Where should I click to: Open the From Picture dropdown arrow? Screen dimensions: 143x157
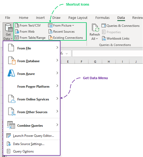click(x=73, y=26)
